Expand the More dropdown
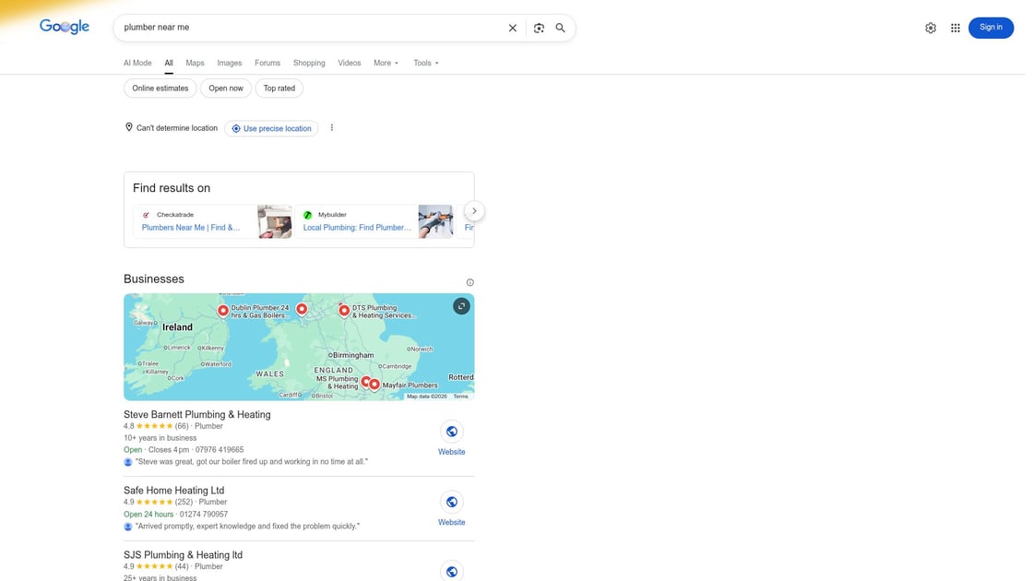1033x581 pixels. (386, 64)
